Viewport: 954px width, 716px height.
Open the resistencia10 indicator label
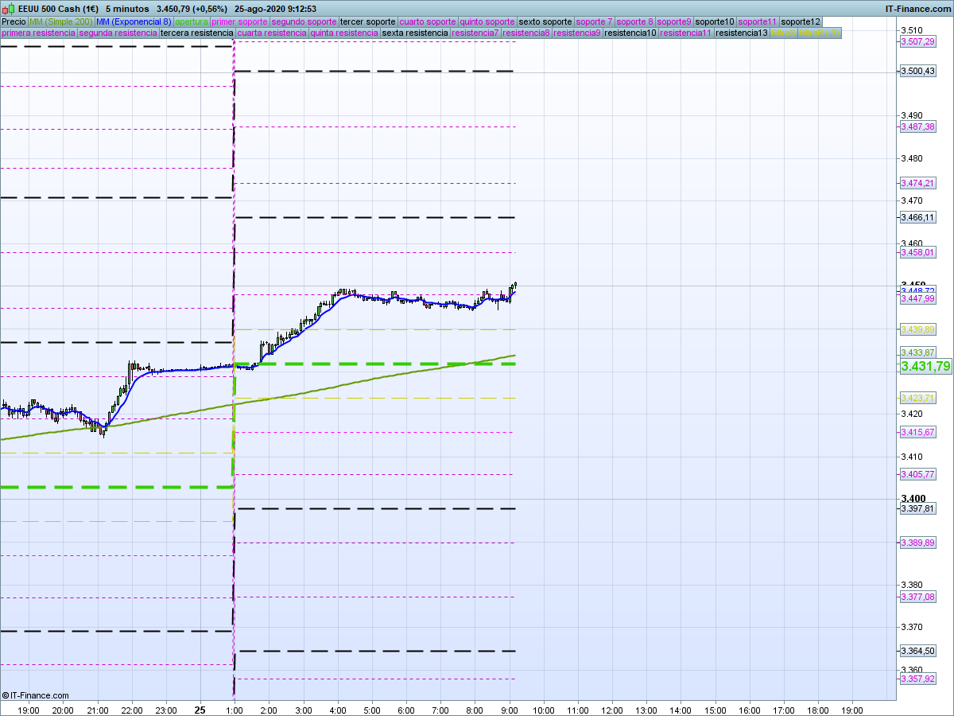[630, 33]
